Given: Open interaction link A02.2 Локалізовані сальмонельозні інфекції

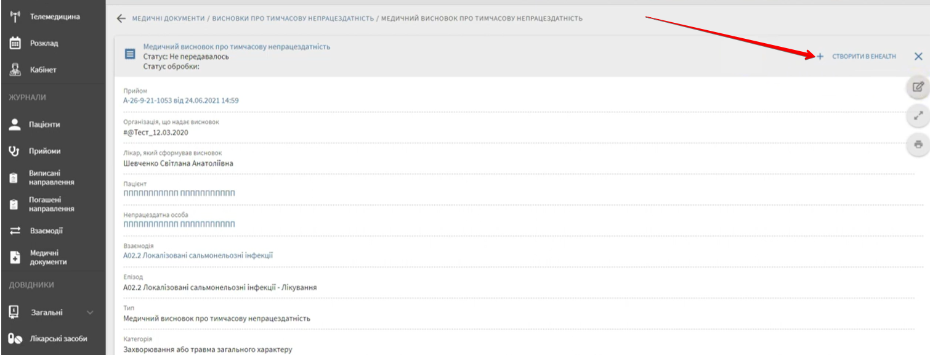Looking at the screenshot, I should tap(198, 255).
